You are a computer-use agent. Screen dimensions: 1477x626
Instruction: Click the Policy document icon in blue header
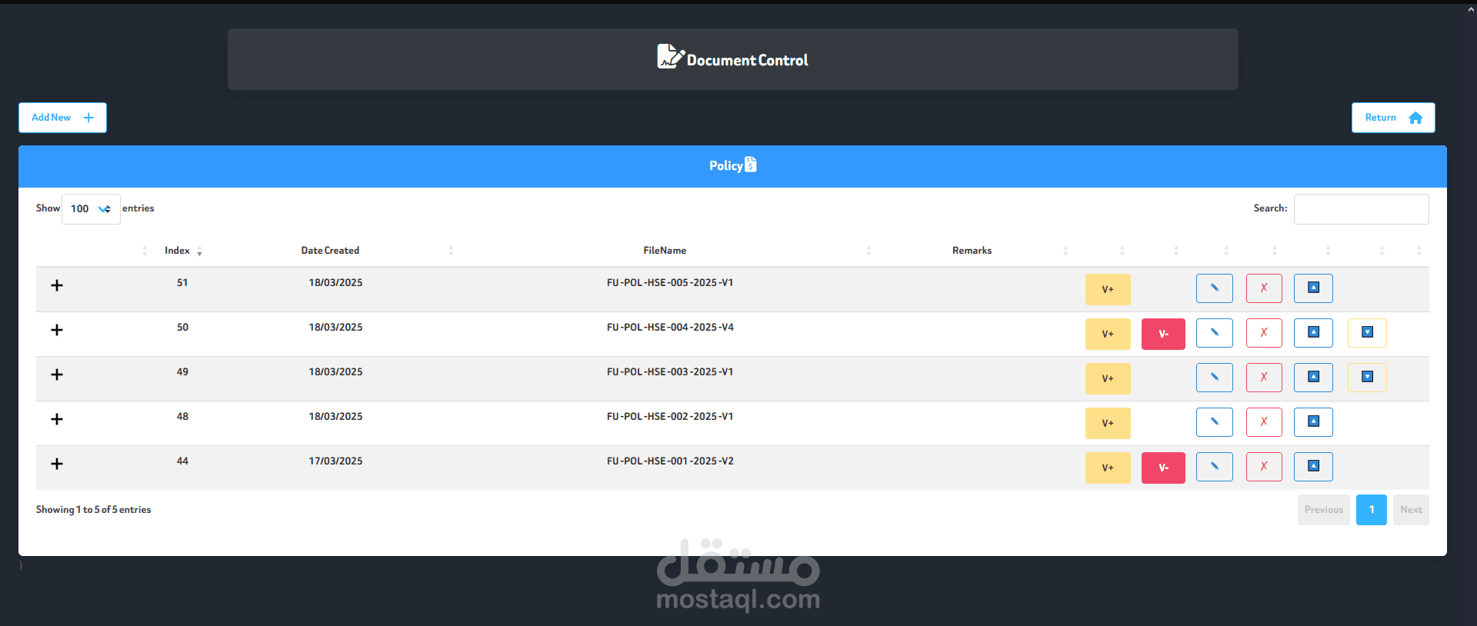(x=751, y=165)
